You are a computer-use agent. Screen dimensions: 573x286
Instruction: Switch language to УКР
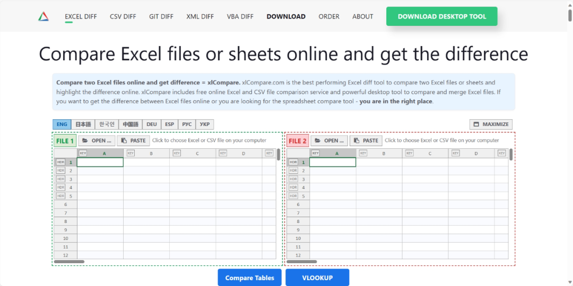(205, 124)
